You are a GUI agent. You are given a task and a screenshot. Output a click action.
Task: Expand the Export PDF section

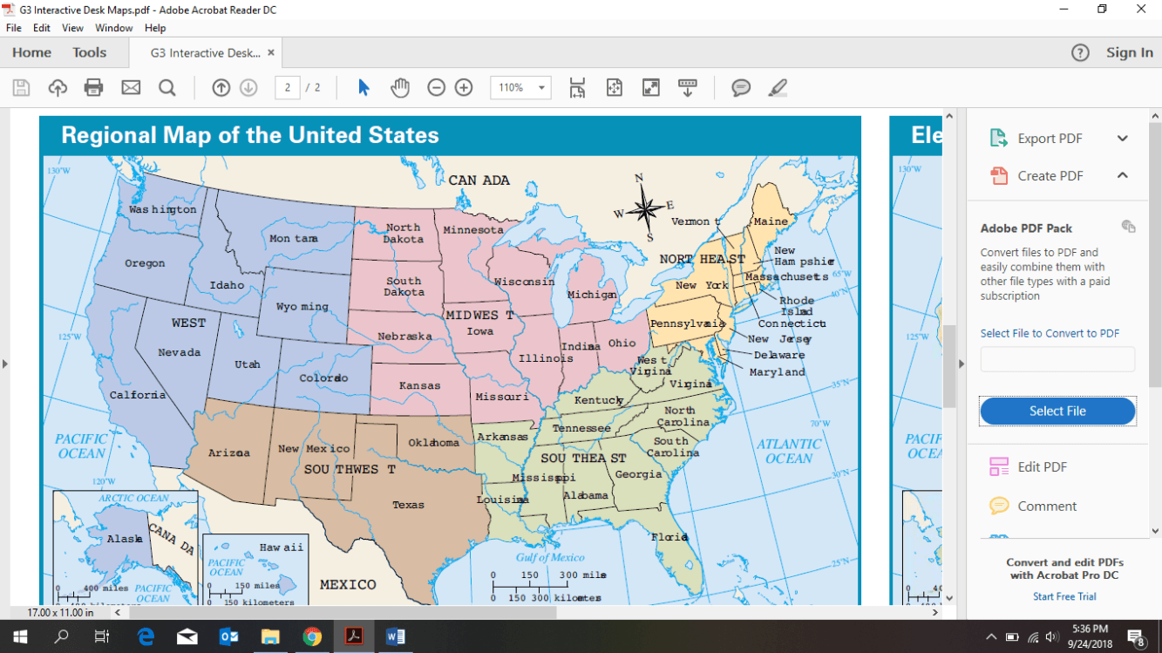[1122, 139]
